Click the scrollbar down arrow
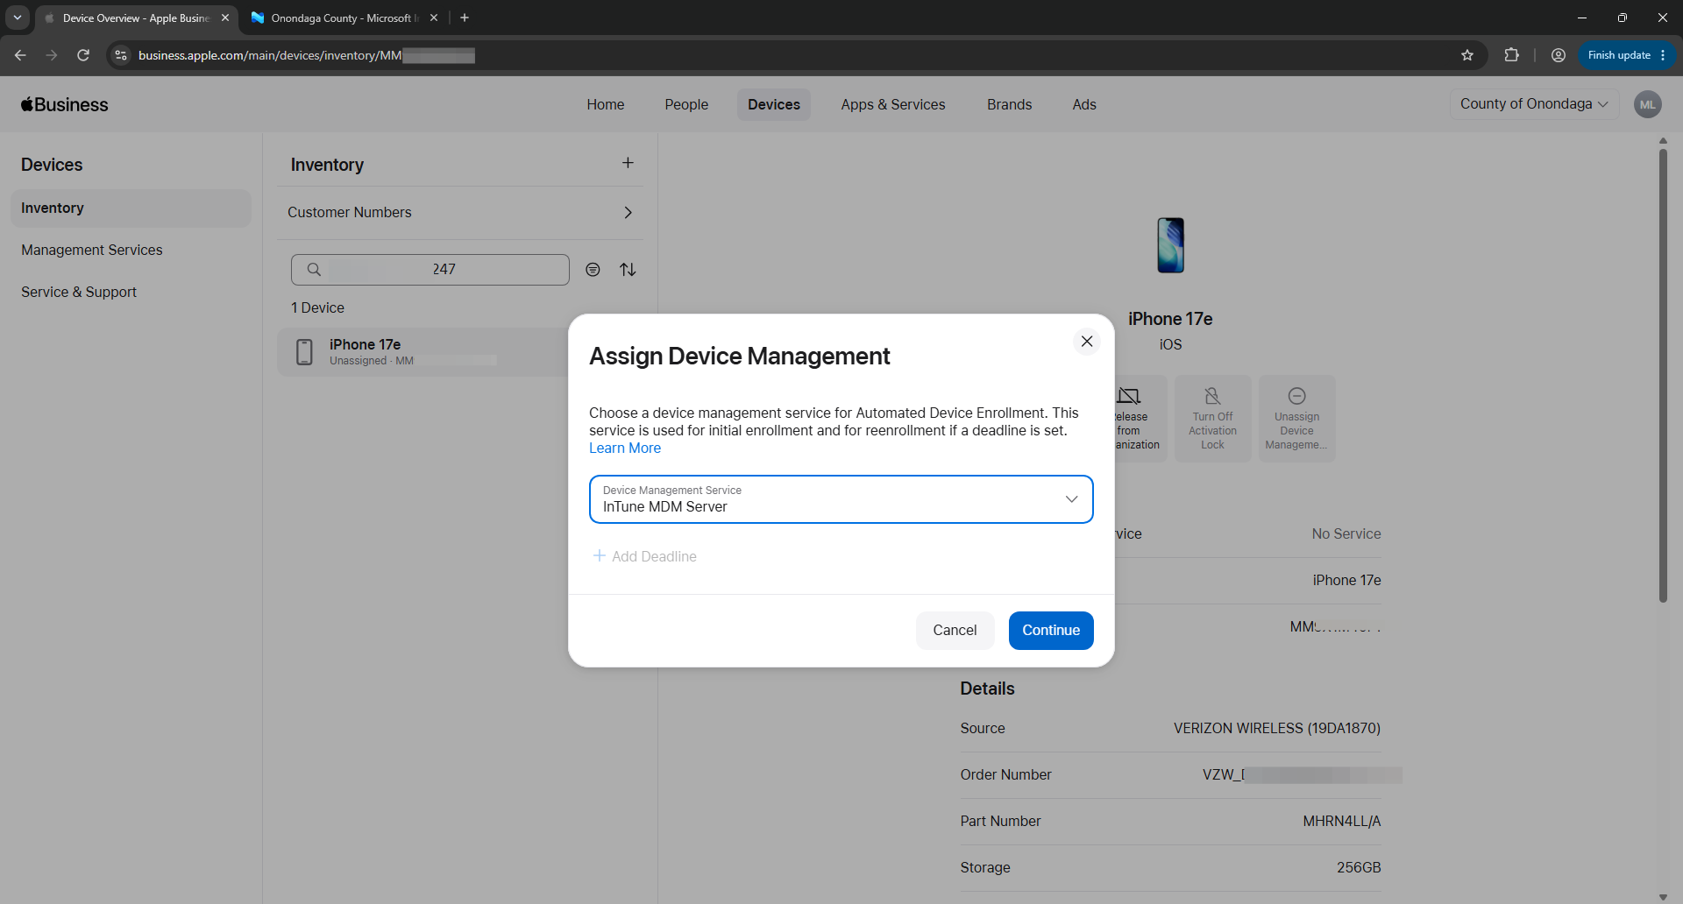The height and width of the screenshot is (904, 1683). pos(1663,896)
